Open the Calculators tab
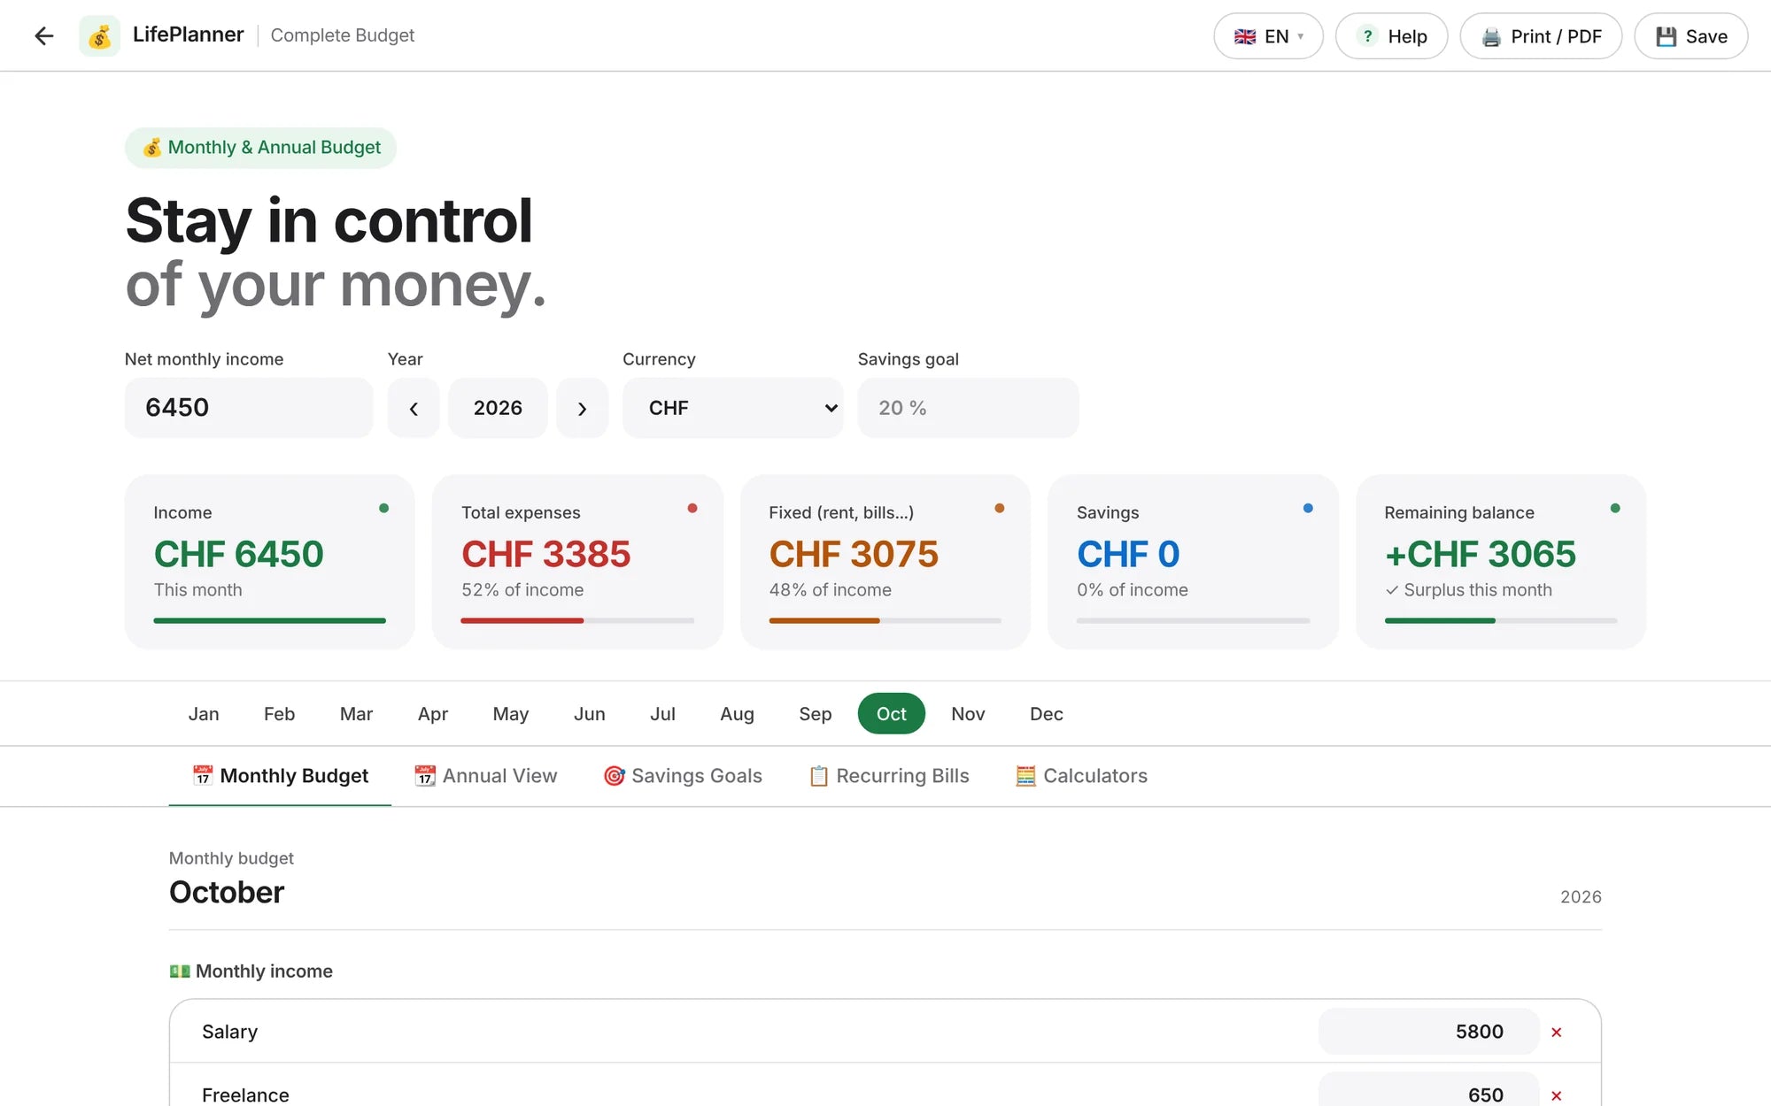The height and width of the screenshot is (1106, 1771). pos(1081,776)
